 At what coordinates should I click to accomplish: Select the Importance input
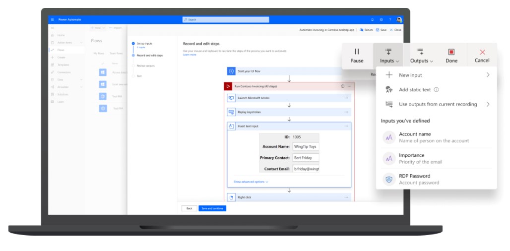[437, 158]
